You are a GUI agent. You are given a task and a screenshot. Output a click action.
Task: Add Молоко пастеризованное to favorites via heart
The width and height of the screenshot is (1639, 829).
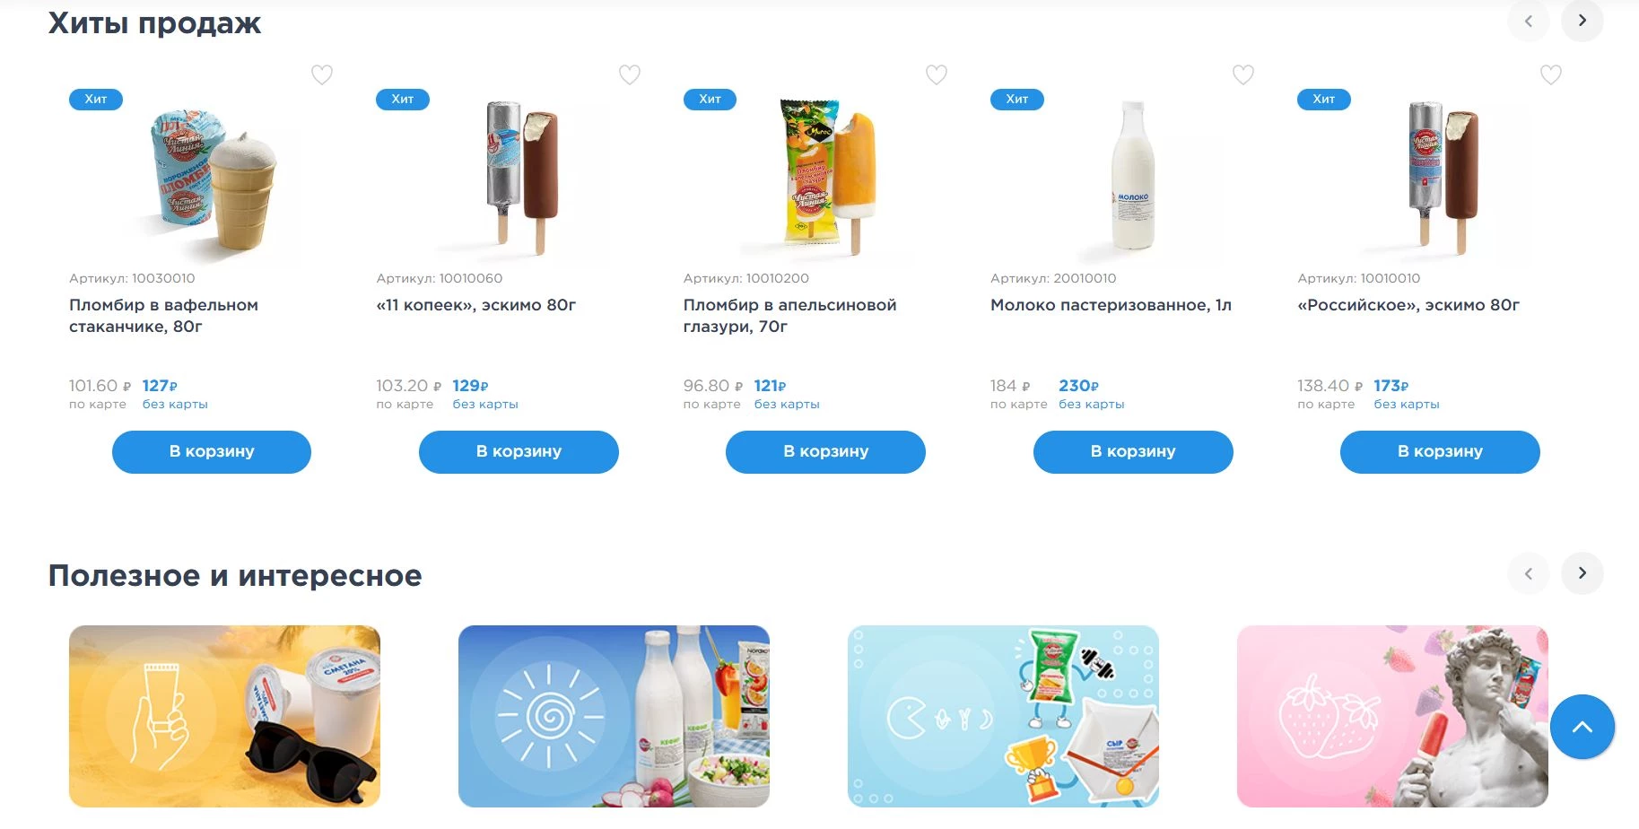click(x=1242, y=74)
